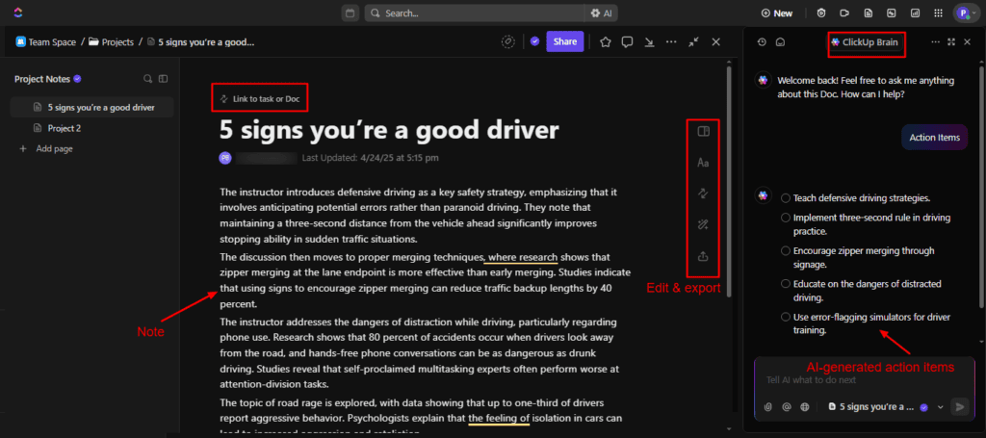Click the AI button in search bar
This screenshot has height=438, width=986.
pos(602,13)
